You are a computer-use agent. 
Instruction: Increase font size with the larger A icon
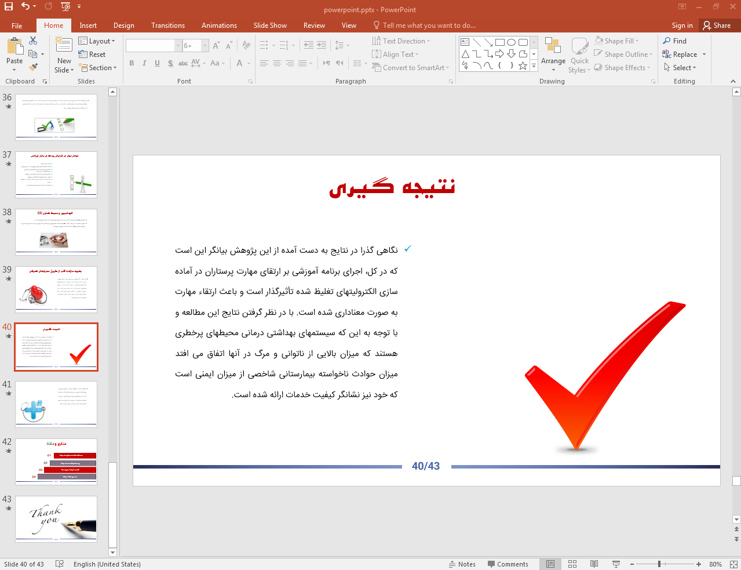216,45
